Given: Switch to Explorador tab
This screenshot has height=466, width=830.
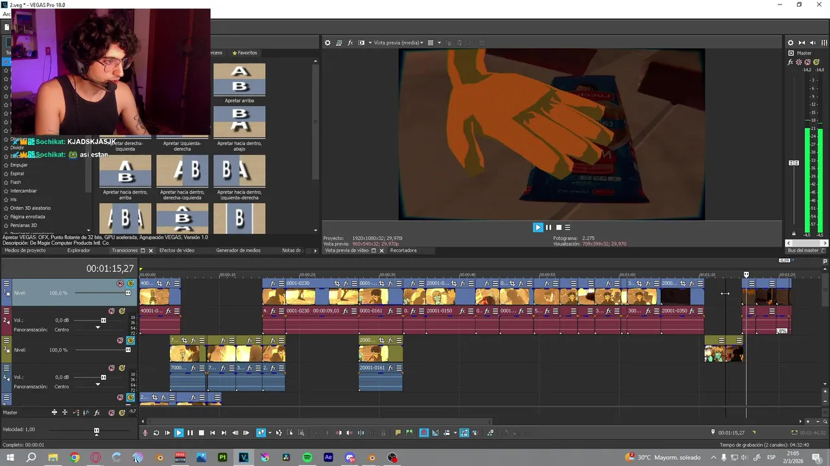Looking at the screenshot, I should point(78,250).
